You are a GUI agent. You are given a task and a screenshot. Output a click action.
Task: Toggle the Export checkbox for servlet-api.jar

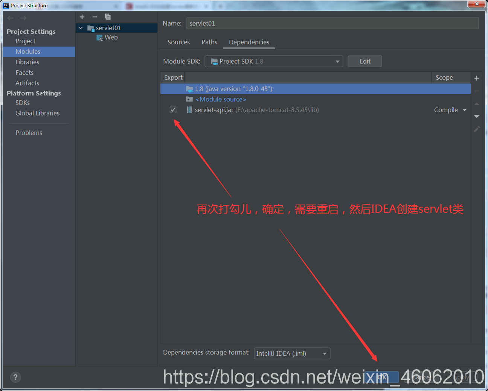pyautogui.click(x=173, y=110)
